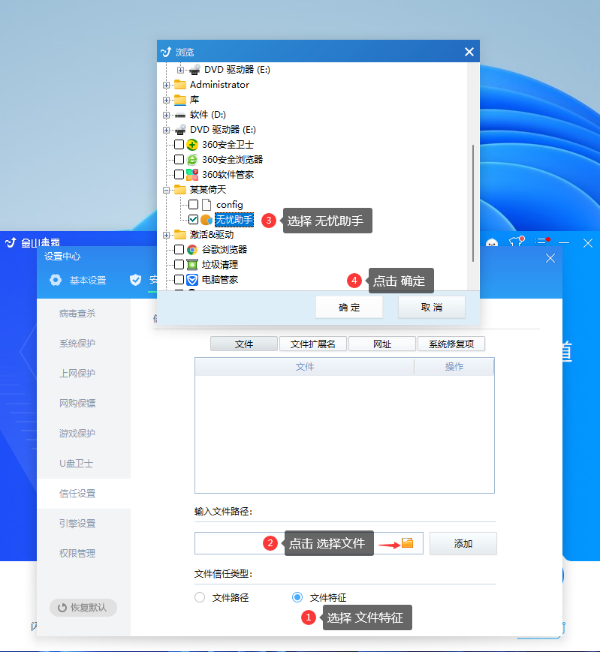Viewport: 600px width, 652px height.
Task: Click the file path input field
Action: [x=309, y=543]
